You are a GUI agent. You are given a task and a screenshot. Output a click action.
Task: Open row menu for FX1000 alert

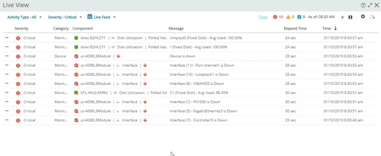click(x=7, y=102)
